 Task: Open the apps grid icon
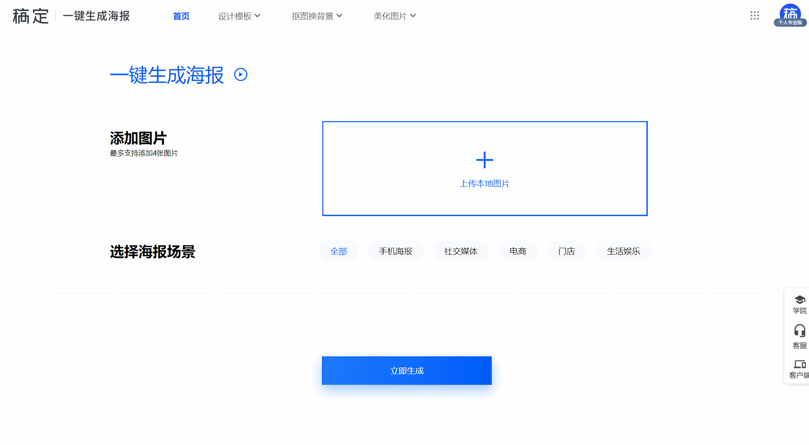pos(754,15)
